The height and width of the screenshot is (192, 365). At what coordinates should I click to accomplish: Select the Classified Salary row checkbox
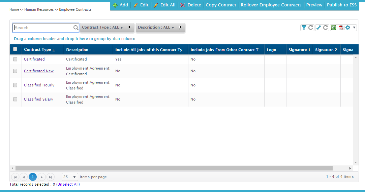[15, 99]
